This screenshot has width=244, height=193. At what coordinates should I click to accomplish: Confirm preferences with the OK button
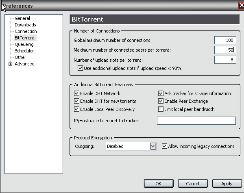pos(159,184)
